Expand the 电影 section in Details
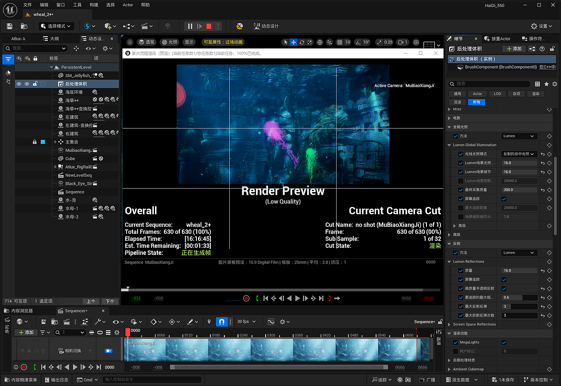This screenshot has width=561, height=386. [x=449, y=118]
